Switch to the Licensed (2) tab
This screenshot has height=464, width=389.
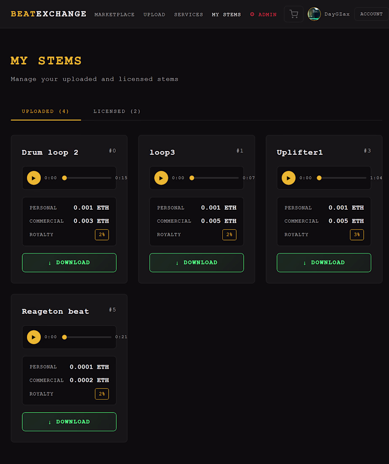click(117, 111)
